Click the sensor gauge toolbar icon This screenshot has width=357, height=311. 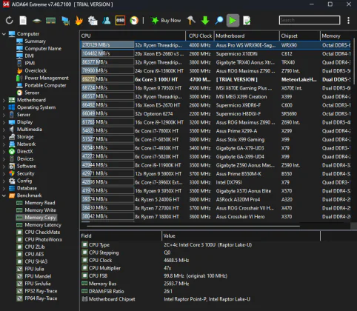[134, 21]
